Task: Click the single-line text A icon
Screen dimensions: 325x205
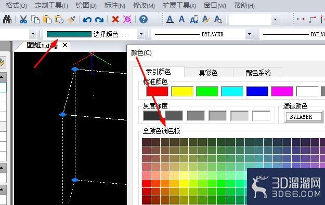Action: [182, 19]
